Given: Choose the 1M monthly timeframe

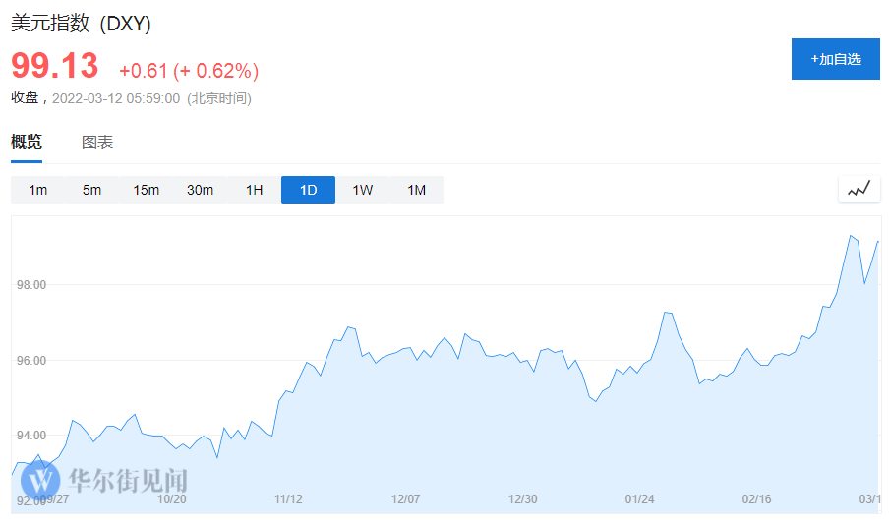Looking at the screenshot, I should click(x=416, y=190).
